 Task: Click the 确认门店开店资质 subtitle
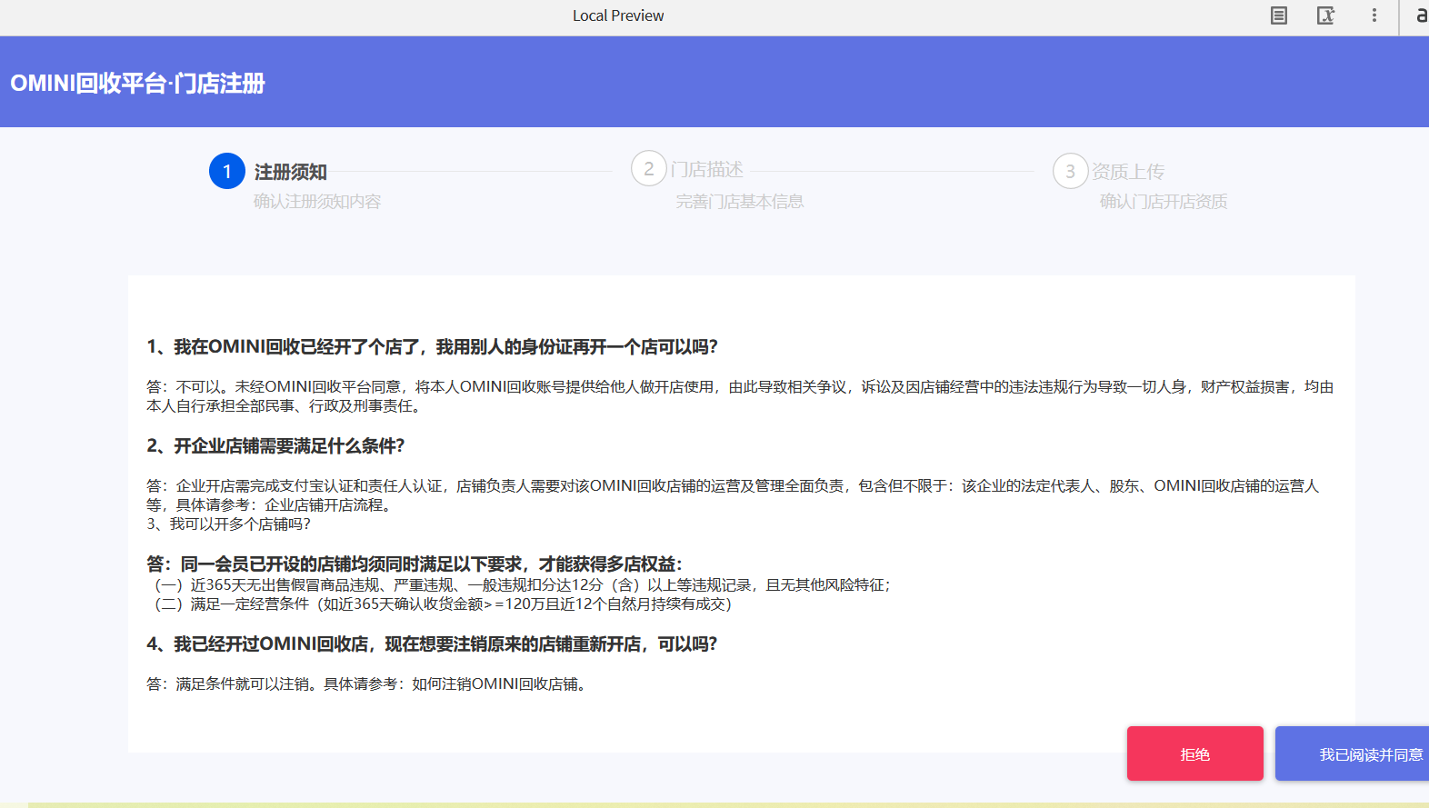tap(1164, 202)
